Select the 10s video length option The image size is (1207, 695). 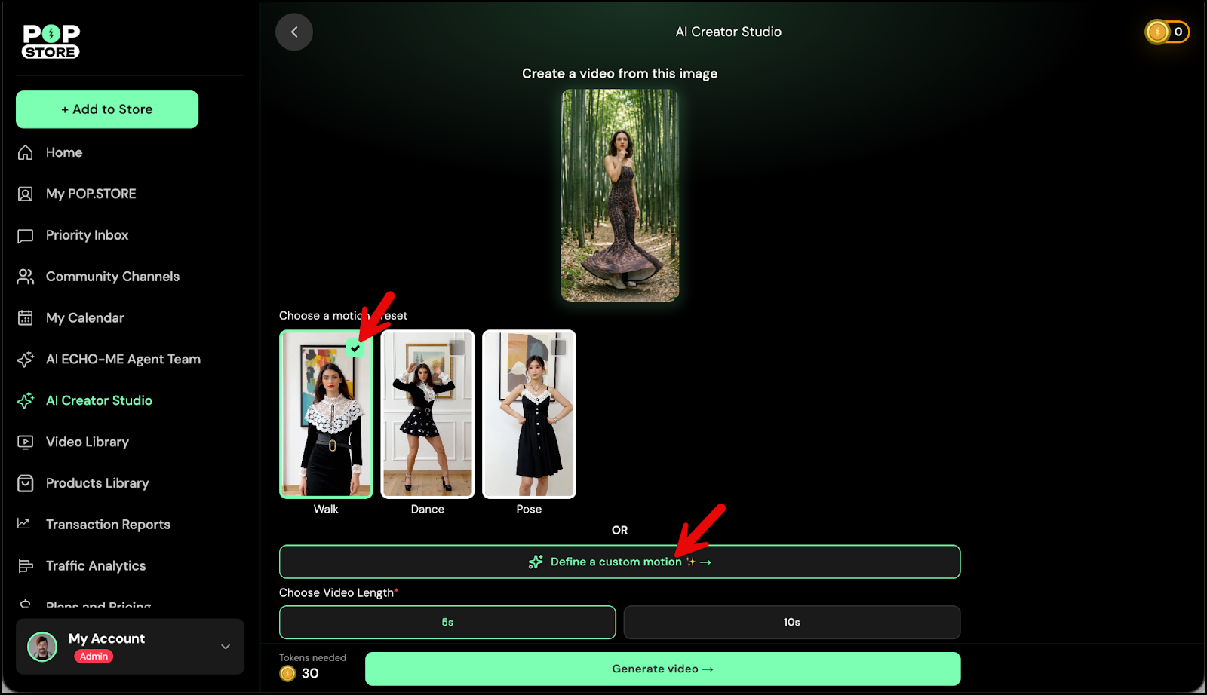click(791, 622)
